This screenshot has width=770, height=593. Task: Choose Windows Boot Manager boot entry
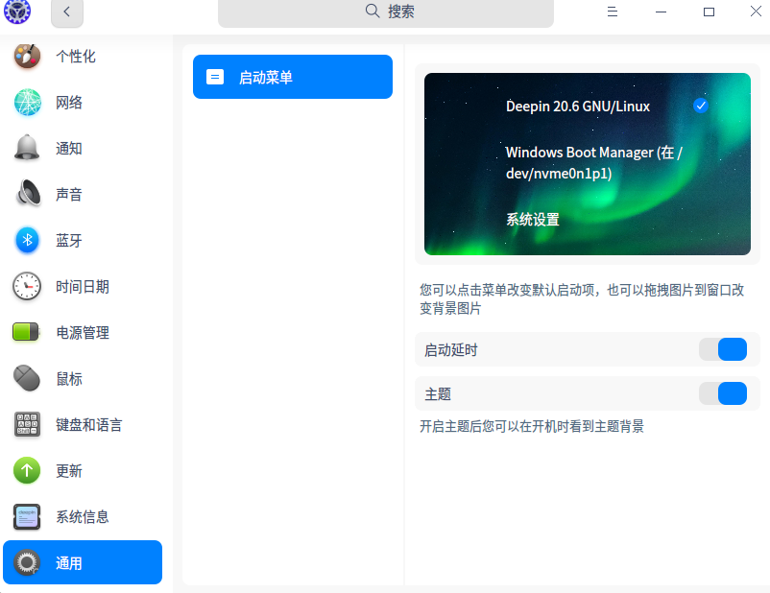[593, 162]
